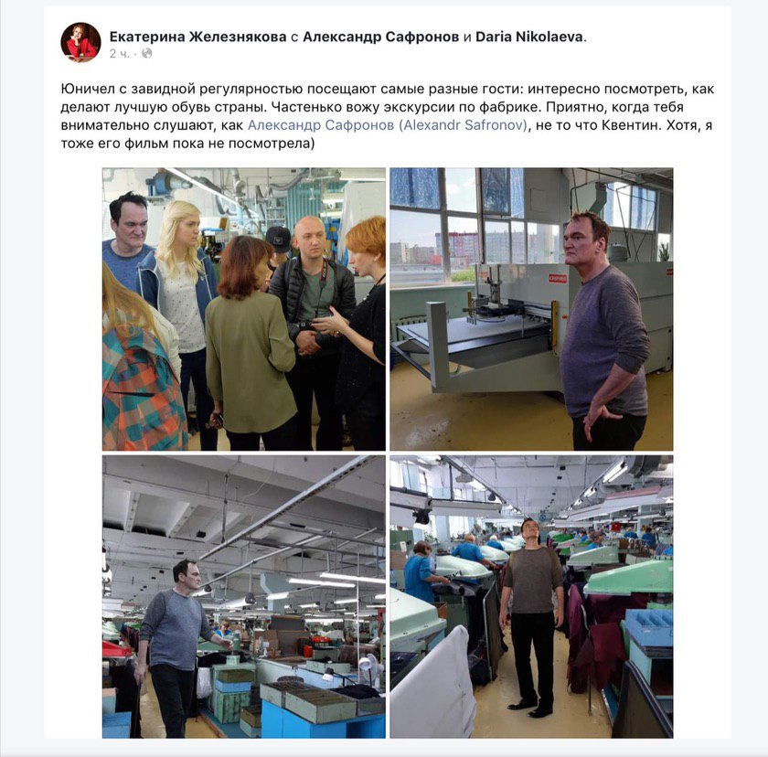Click the '2 ч.' post timestamp
Image resolution: width=768 pixels, height=757 pixels.
[x=120, y=53]
